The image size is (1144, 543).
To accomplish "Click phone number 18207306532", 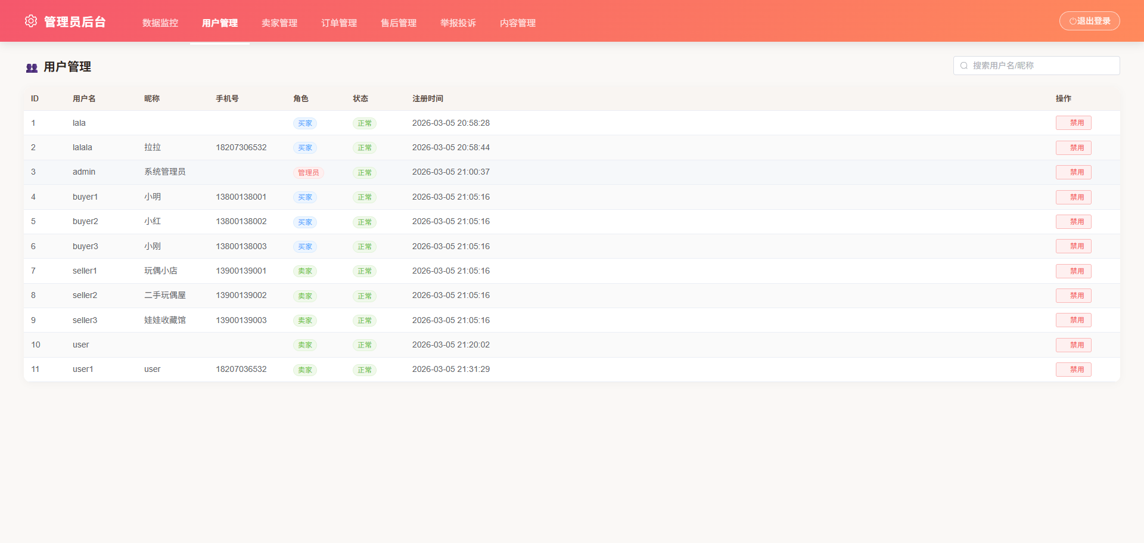I will click(241, 147).
